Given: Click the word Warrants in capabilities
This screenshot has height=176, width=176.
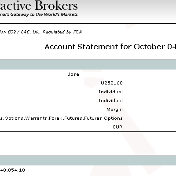Looking at the screenshot, I should (x=36, y=118).
